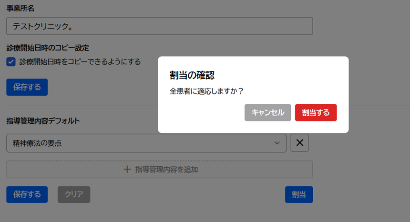Toggle the 診療開始日時をコピーできるようにする checkbox
Image resolution: width=410 pixels, height=222 pixels.
tap(11, 62)
